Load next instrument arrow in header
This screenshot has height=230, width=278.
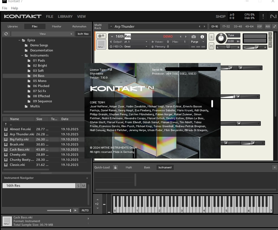point(186,36)
